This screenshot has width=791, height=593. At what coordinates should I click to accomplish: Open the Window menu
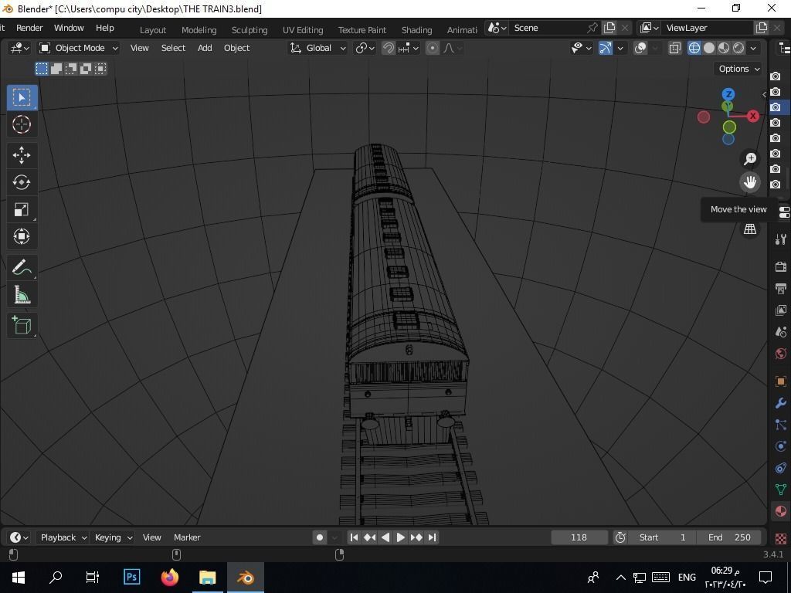coord(69,28)
